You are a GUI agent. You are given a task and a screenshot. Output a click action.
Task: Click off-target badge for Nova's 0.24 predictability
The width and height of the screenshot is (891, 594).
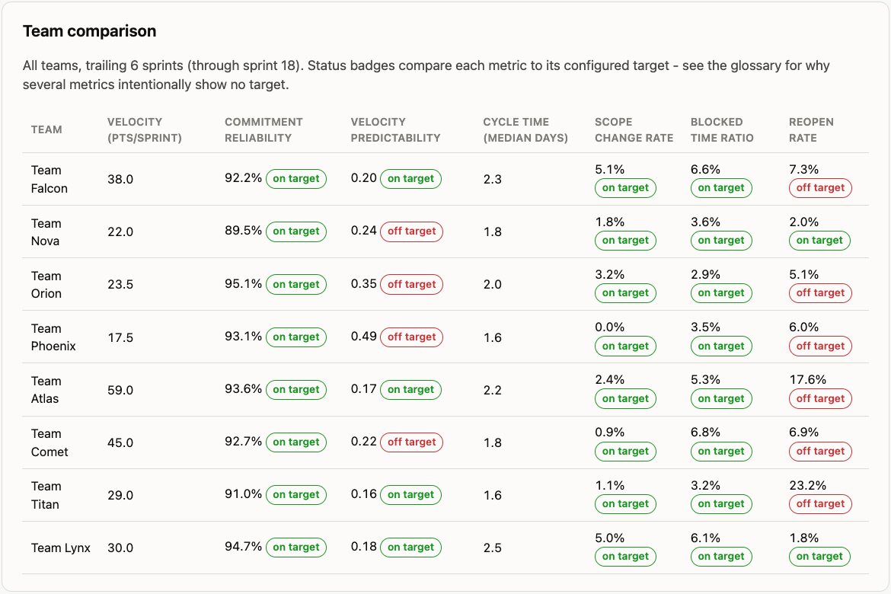tap(411, 232)
